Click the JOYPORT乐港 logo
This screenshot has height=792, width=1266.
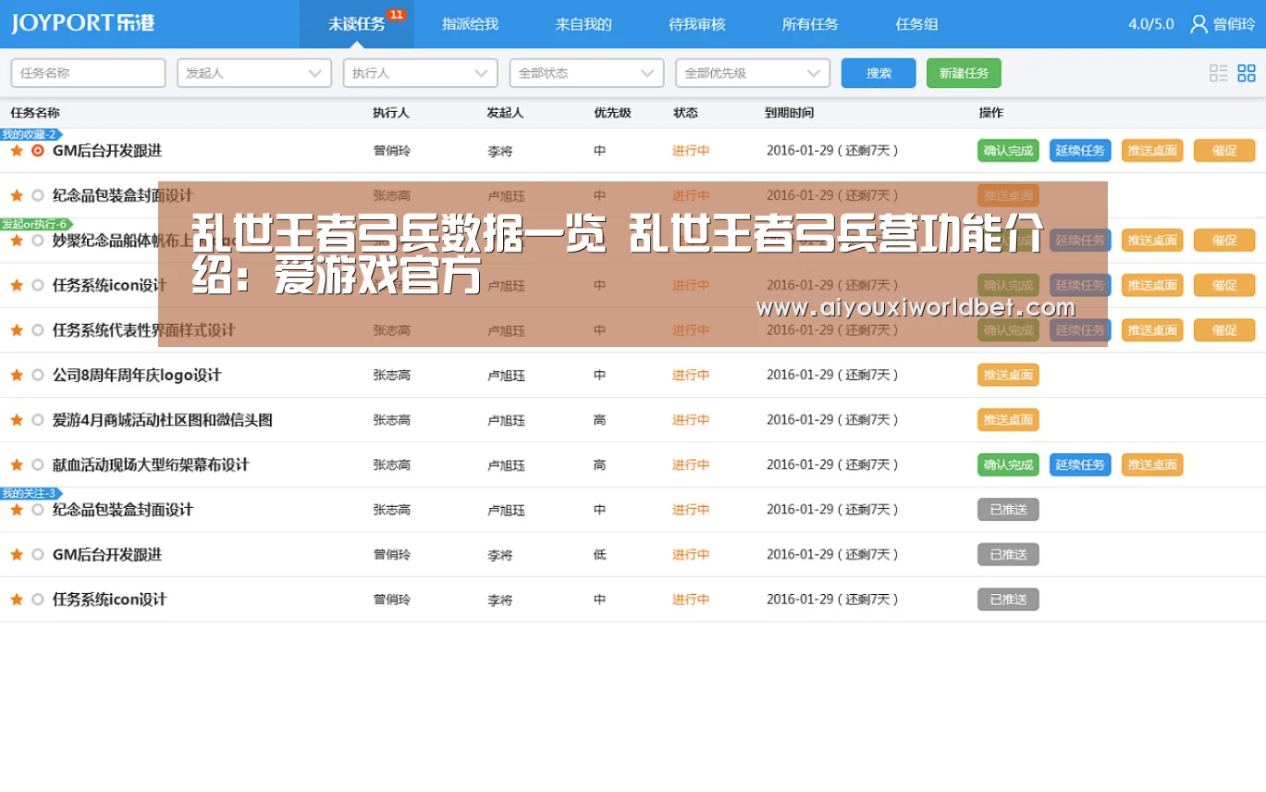tap(83, 23)
